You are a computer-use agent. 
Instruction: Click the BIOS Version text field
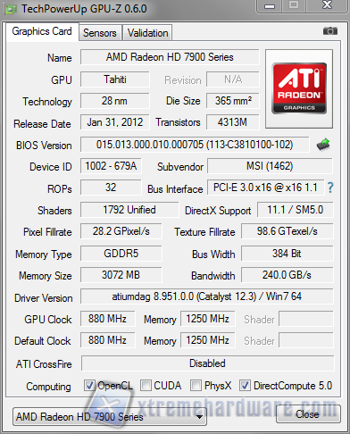coord(195,145)
